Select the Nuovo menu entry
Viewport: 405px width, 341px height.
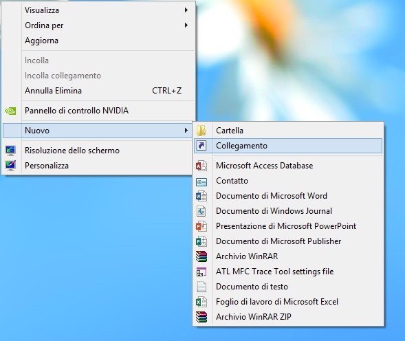click(98, 131)
